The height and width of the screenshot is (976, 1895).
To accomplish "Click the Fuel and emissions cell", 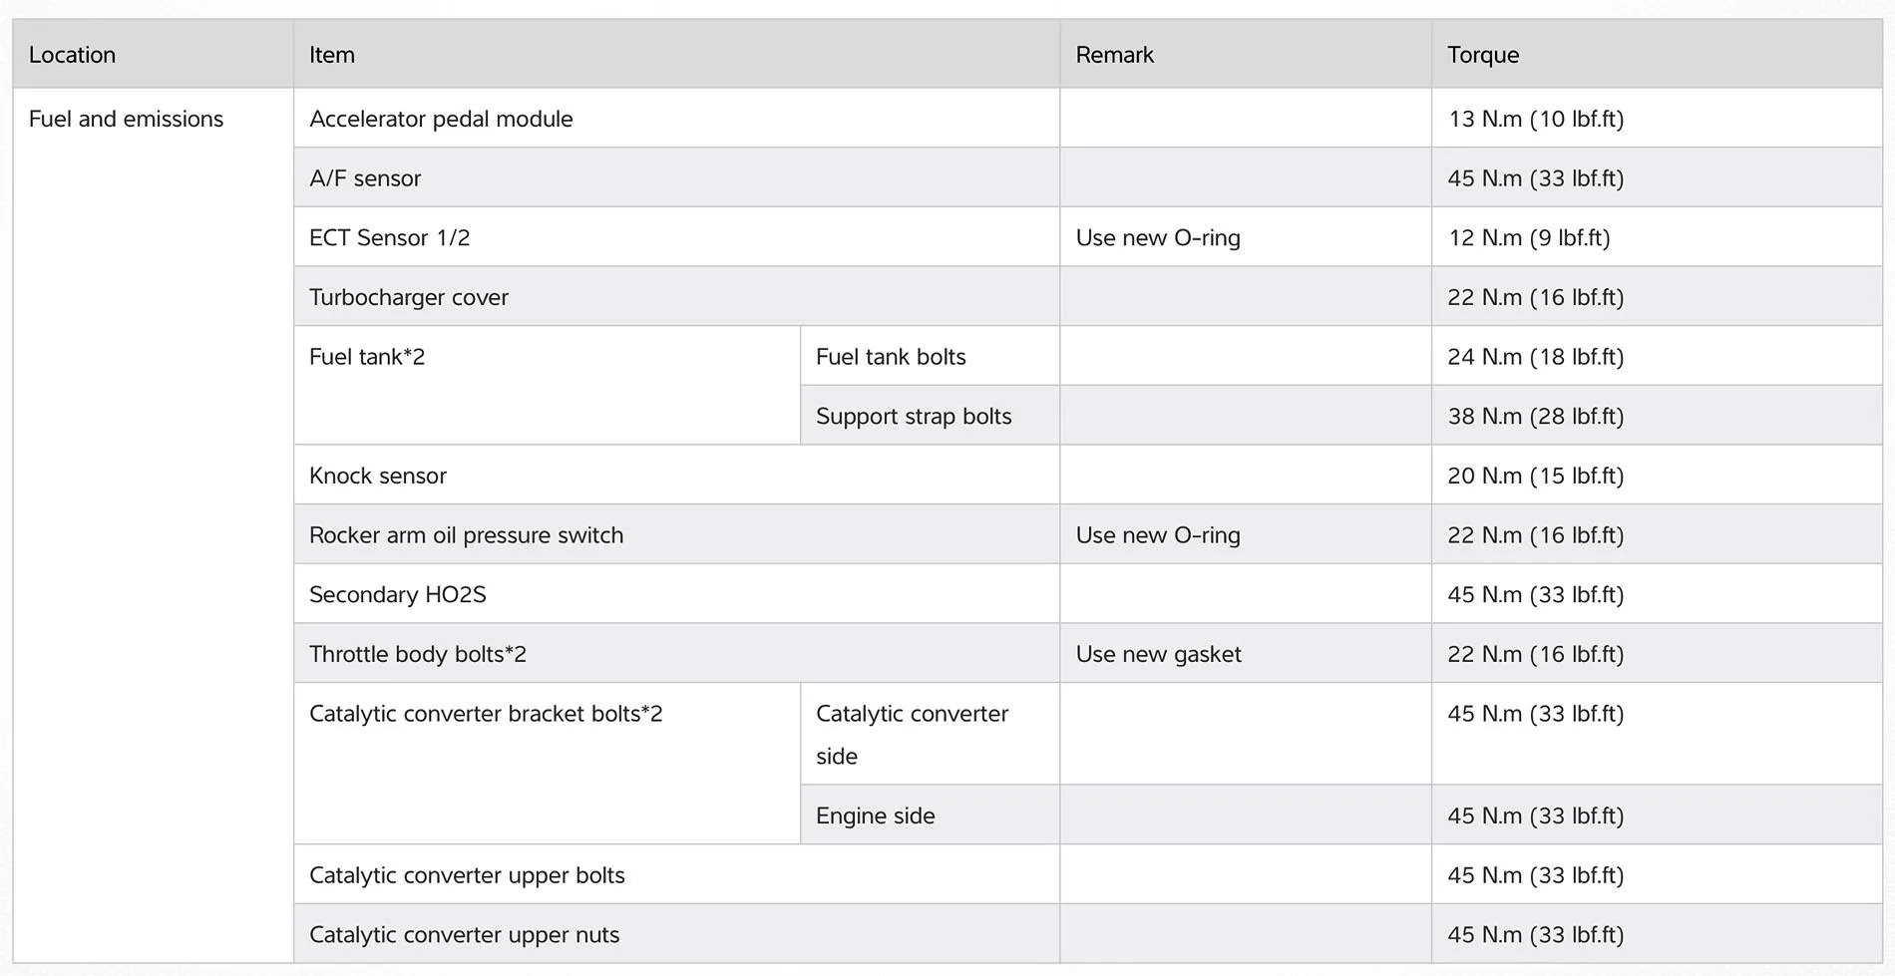I will (127, 119).
